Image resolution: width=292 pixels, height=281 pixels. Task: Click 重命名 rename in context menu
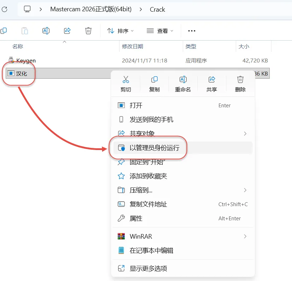pyautogui.click(x=183, y=84)
